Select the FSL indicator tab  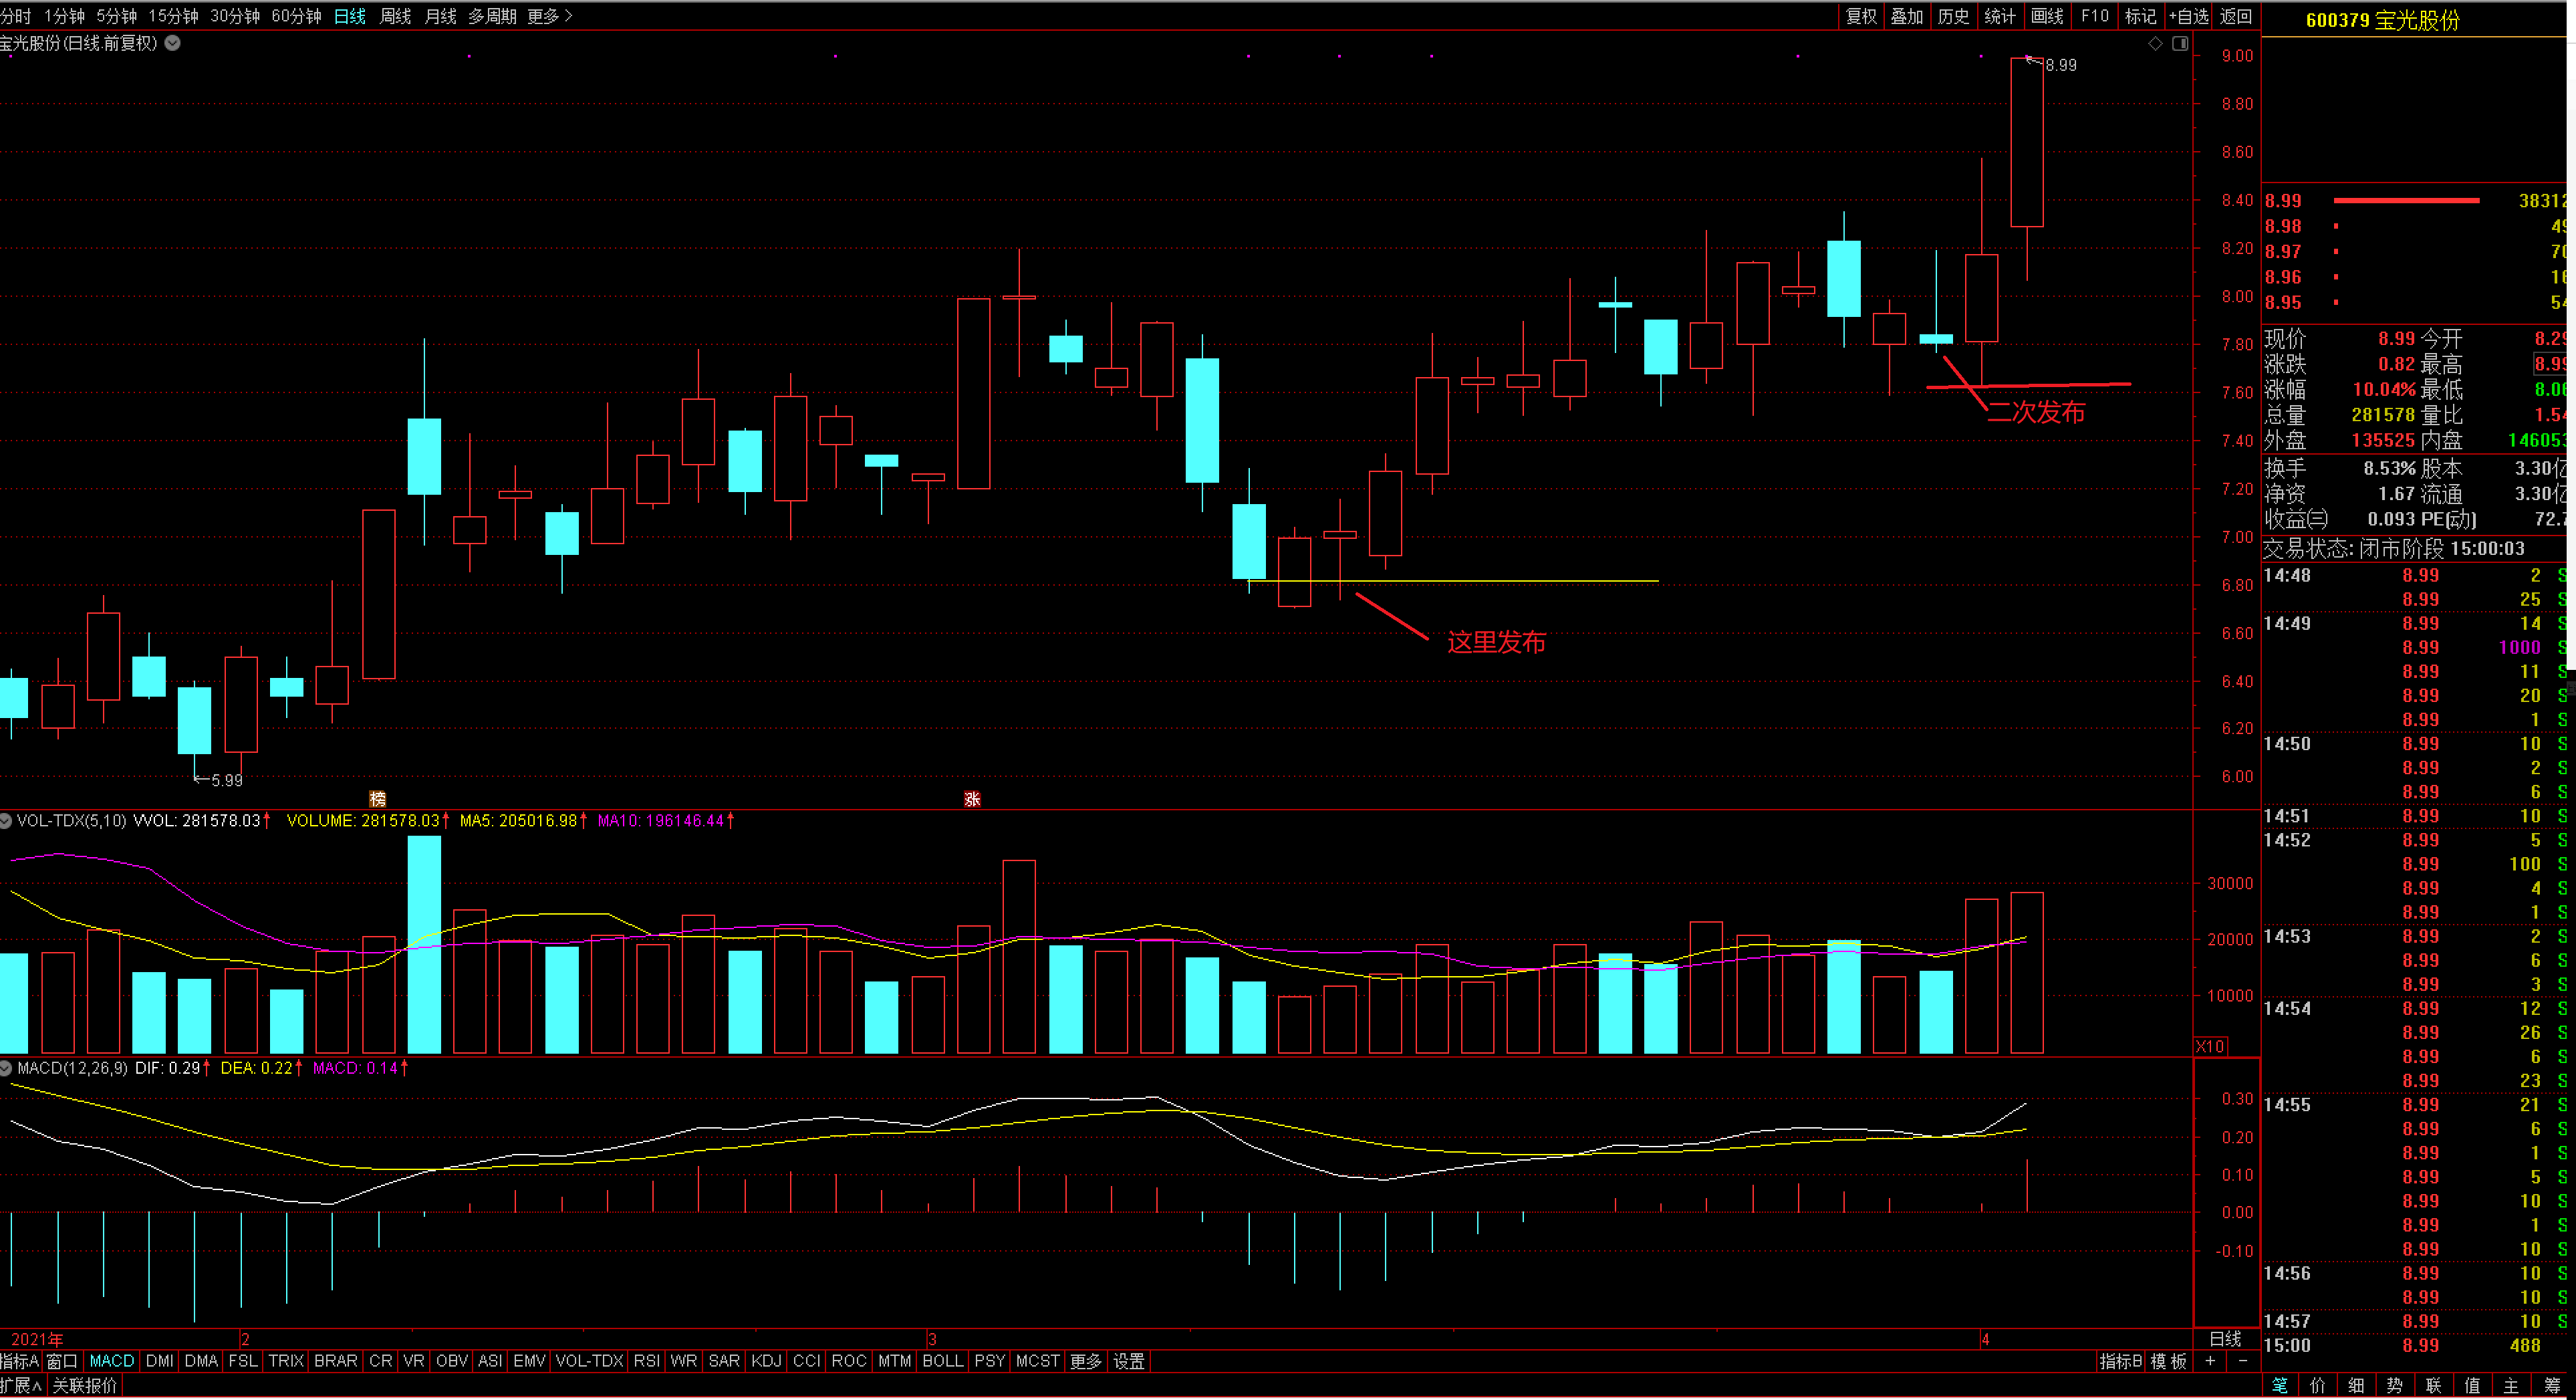(x=243, y=1362)
